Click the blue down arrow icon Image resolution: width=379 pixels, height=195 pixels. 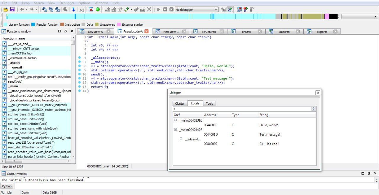click(73, 9)
